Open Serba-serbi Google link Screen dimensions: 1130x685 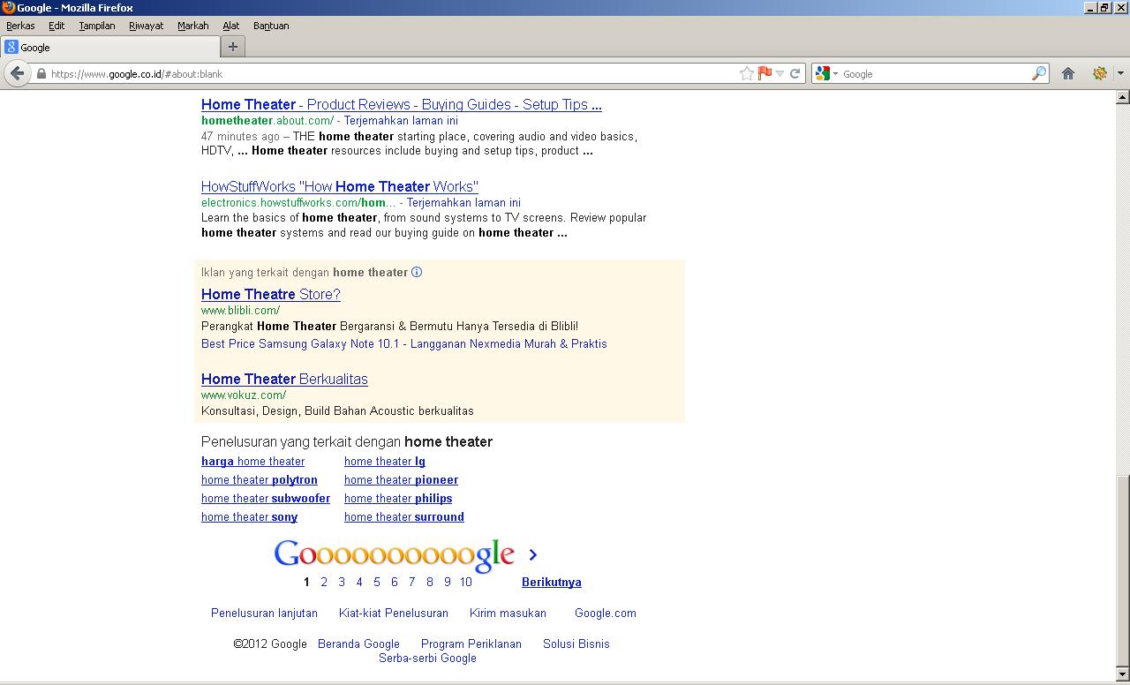427,658
